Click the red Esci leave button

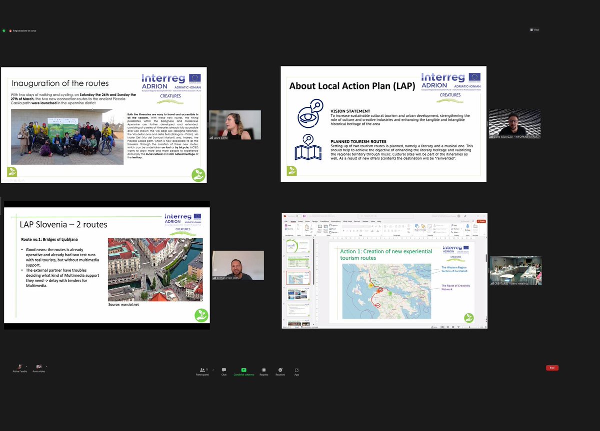552,368
